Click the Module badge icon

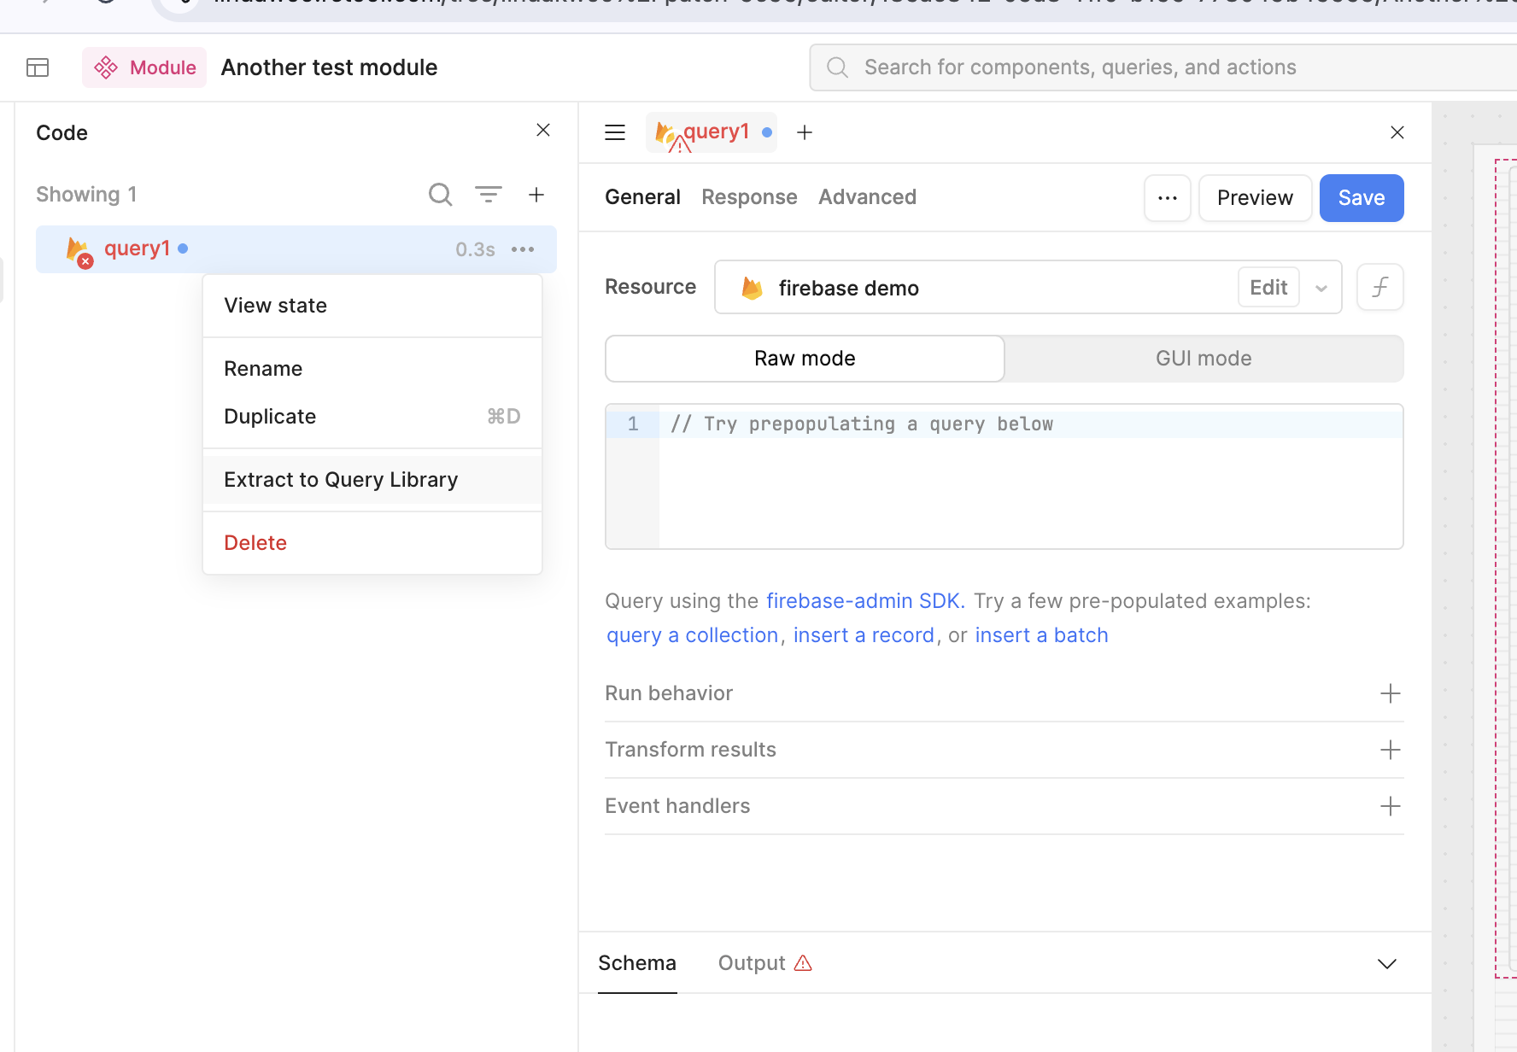[106, 67]
